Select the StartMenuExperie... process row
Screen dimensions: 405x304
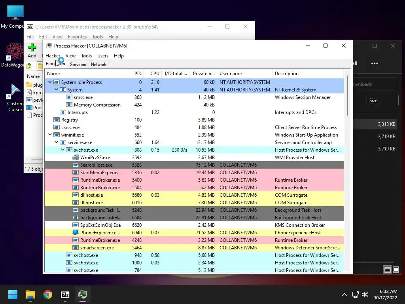(194, 172)
